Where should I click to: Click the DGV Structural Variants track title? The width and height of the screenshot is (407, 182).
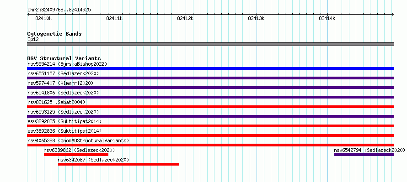click(x=64, y=58)
